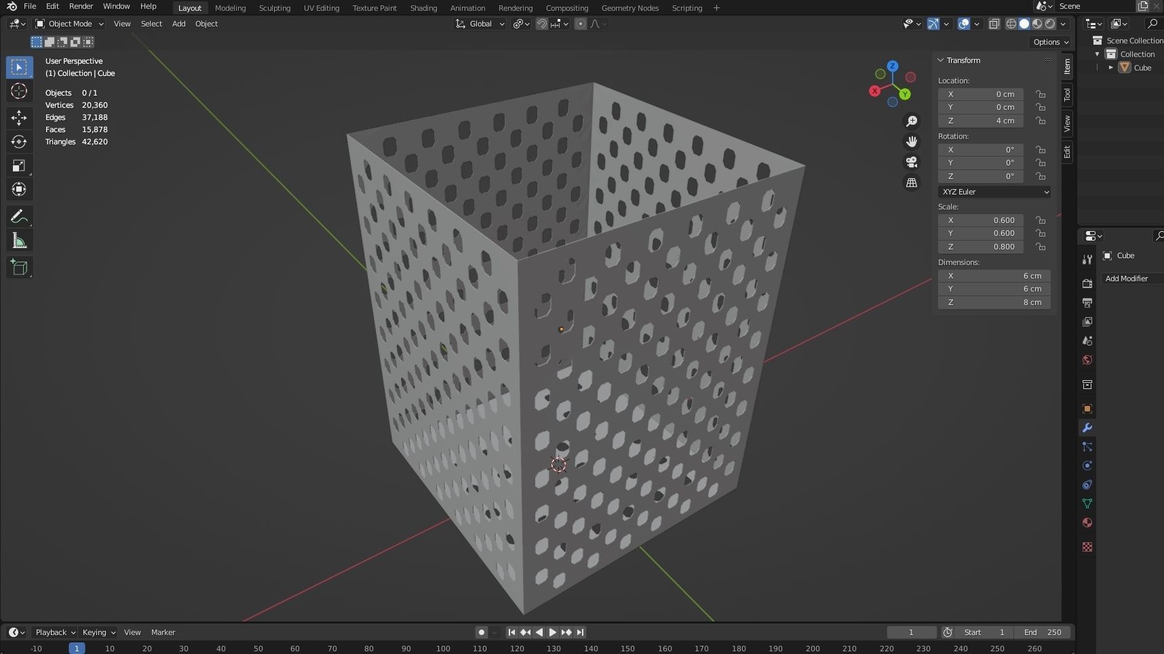Image resolution: width=1164 pixels, height=654 pixels.
Task: Switch to the Modeling workspace tab
Action: point(230,8)
